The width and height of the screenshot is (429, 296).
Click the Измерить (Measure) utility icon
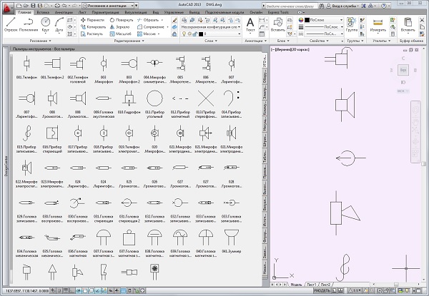tap(379, 24)
